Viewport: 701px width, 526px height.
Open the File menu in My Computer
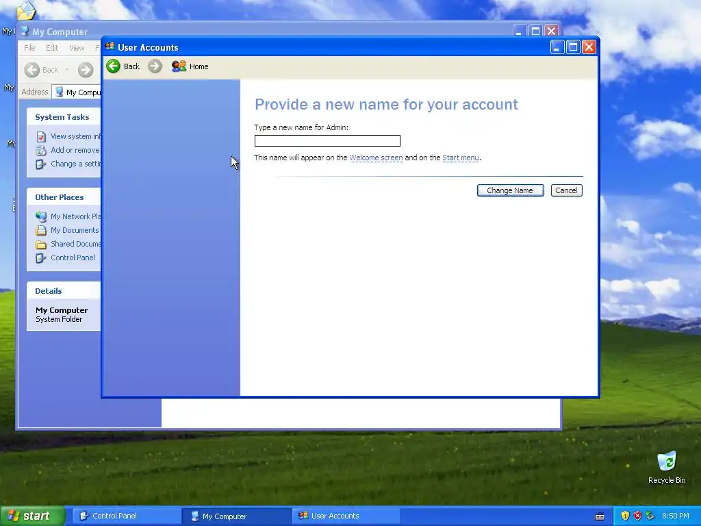coord(29,48)
